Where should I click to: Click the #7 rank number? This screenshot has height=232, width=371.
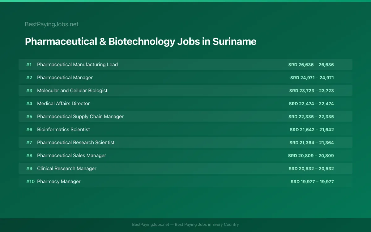(x=29, y=143)
